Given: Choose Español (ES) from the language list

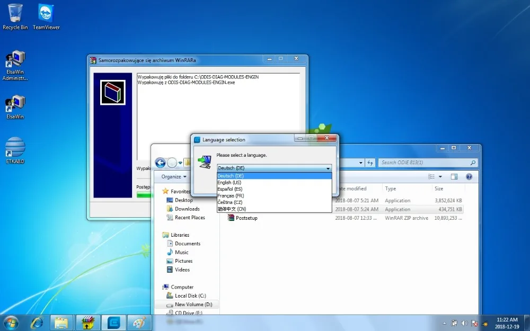Looking at the screenshot, I should click(274, 189).
